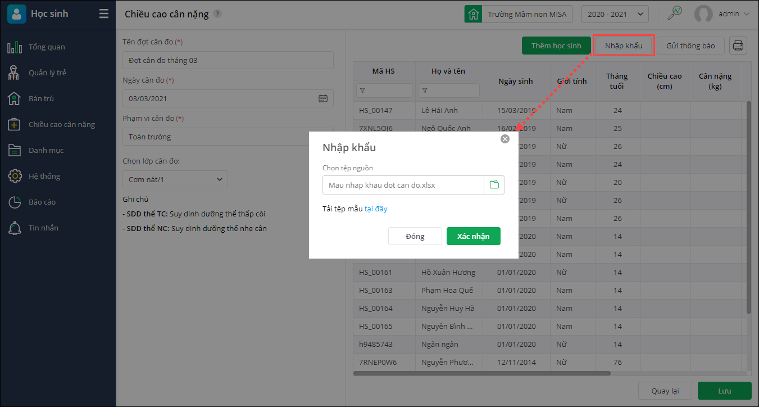This screenshot has height=407, width=759.
Task: Go to the Báo cáo sidebar item
Action: 42,202
